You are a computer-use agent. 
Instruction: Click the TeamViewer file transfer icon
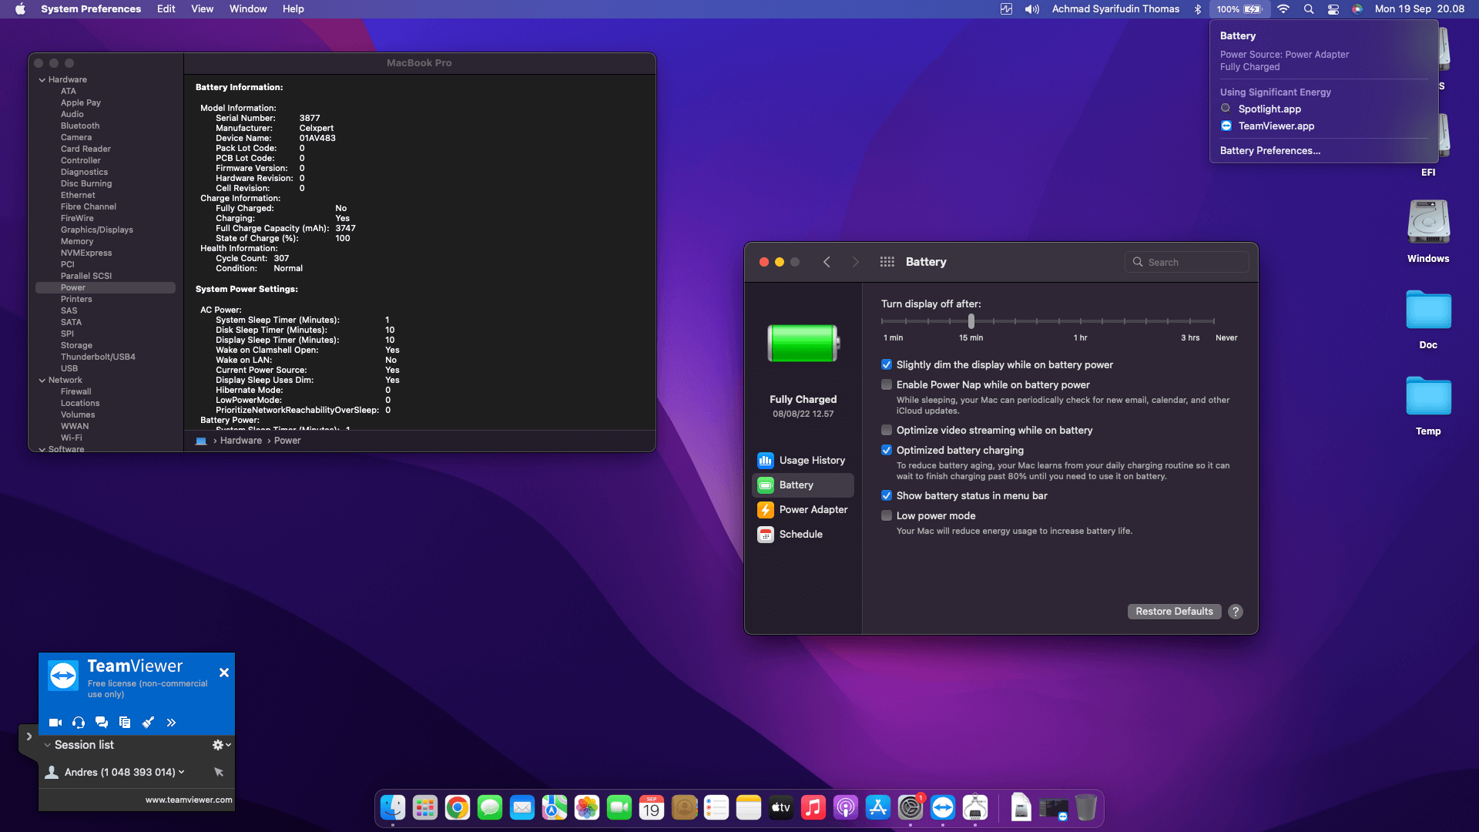125,723
